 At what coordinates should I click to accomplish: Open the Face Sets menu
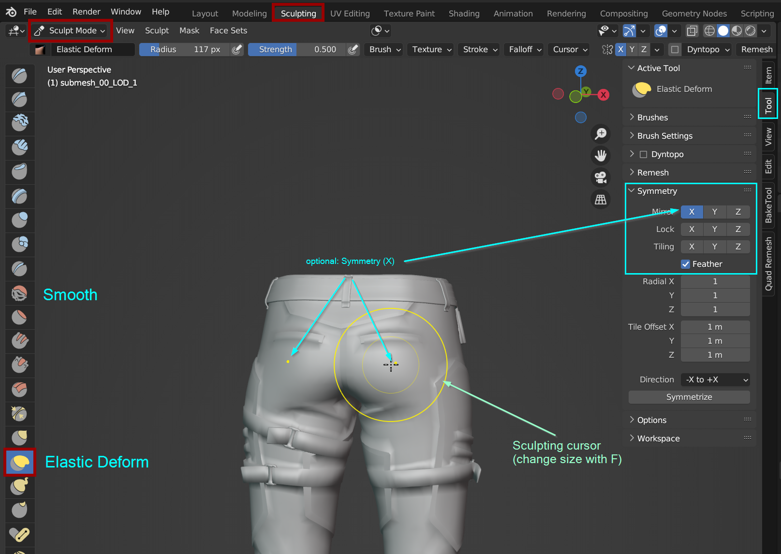click(228, 31)
